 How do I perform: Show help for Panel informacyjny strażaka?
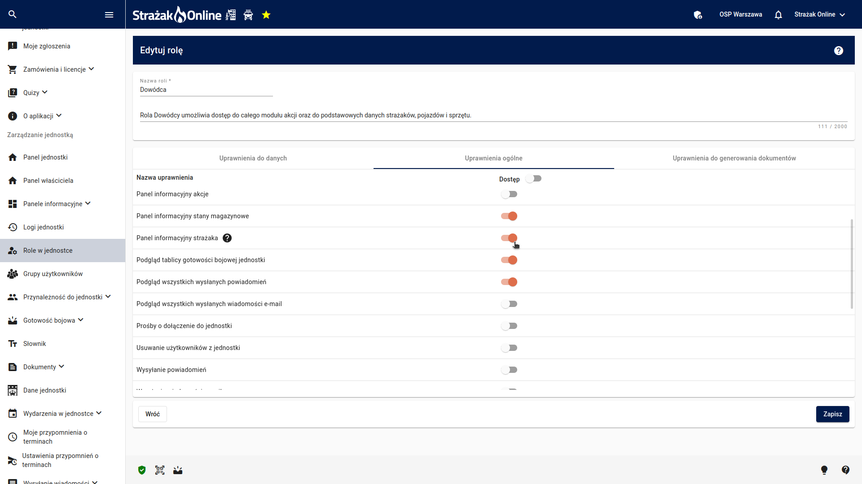point(227,238)
